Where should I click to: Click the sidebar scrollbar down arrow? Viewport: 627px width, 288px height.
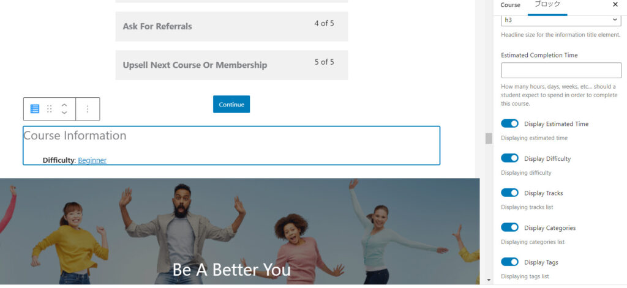pos(489,280)
